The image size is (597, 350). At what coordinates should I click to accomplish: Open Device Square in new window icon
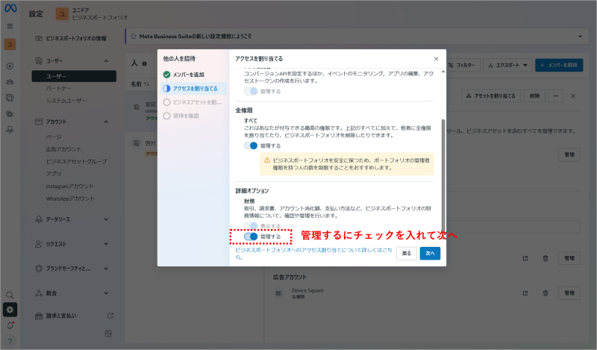click(x=525, y=293)
